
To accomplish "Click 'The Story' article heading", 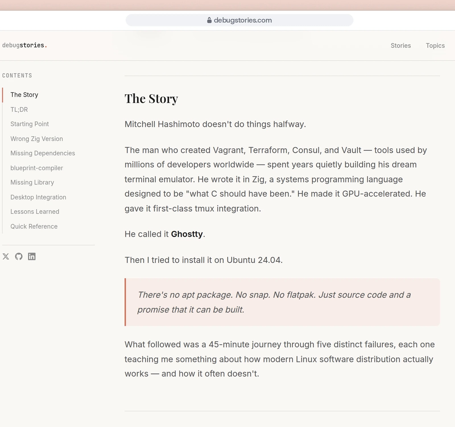I will [151, 99].
